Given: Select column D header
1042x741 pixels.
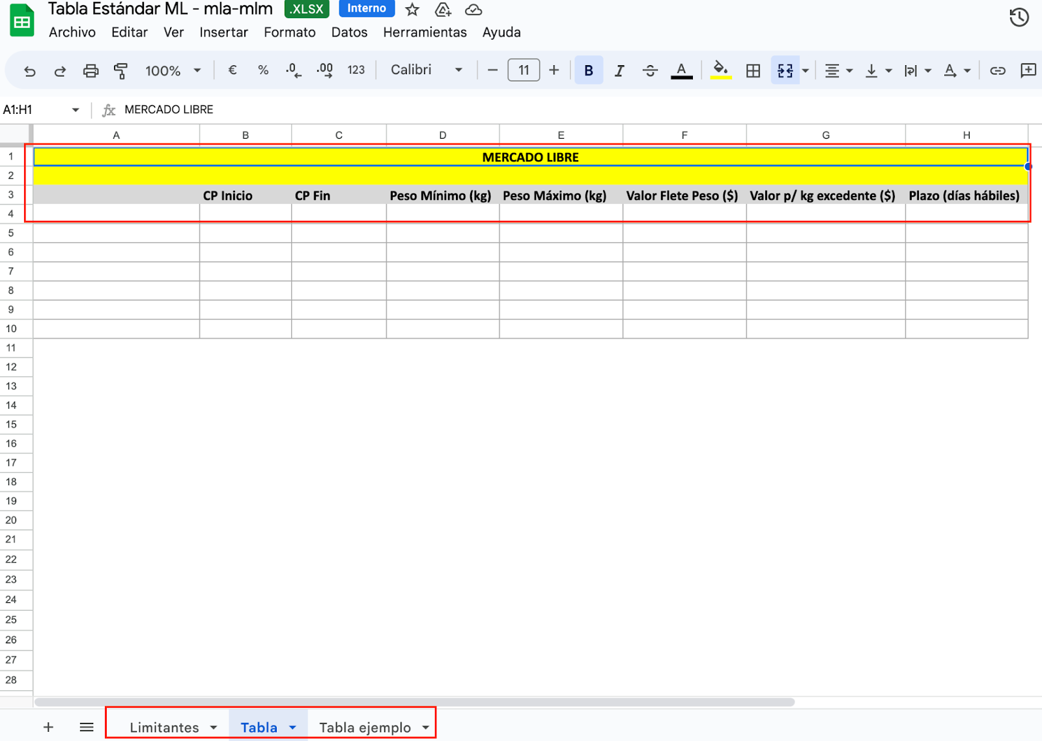Looking at the screenshot, I should (x=443, y=135).
